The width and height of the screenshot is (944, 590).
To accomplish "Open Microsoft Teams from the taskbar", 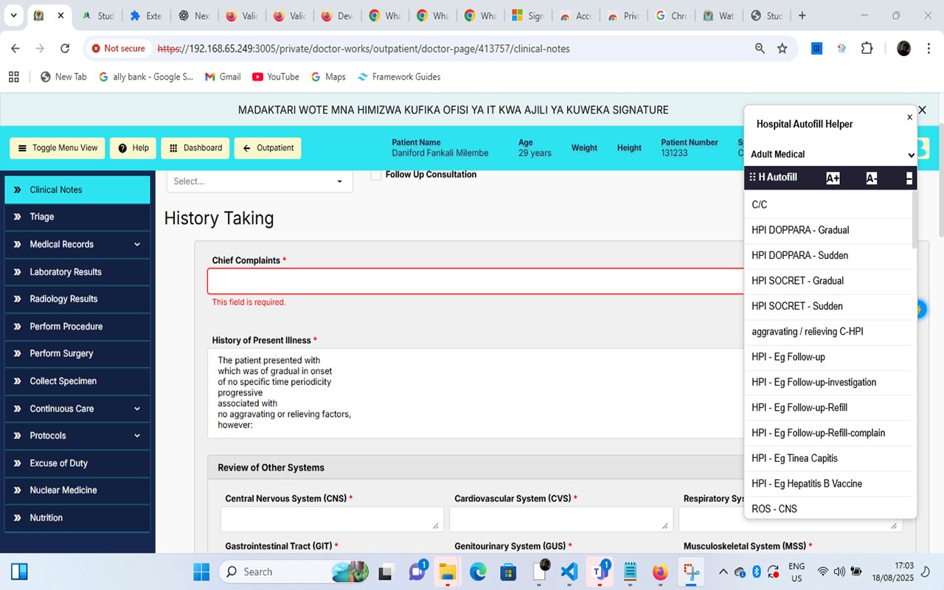I will [600, 571].
